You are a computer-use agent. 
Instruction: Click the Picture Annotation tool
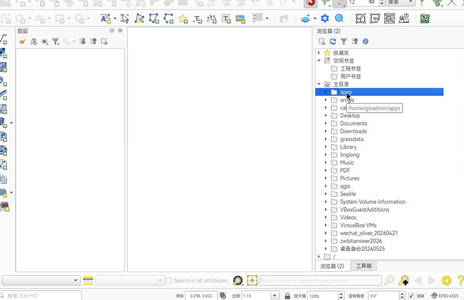[x=240, y=19]
